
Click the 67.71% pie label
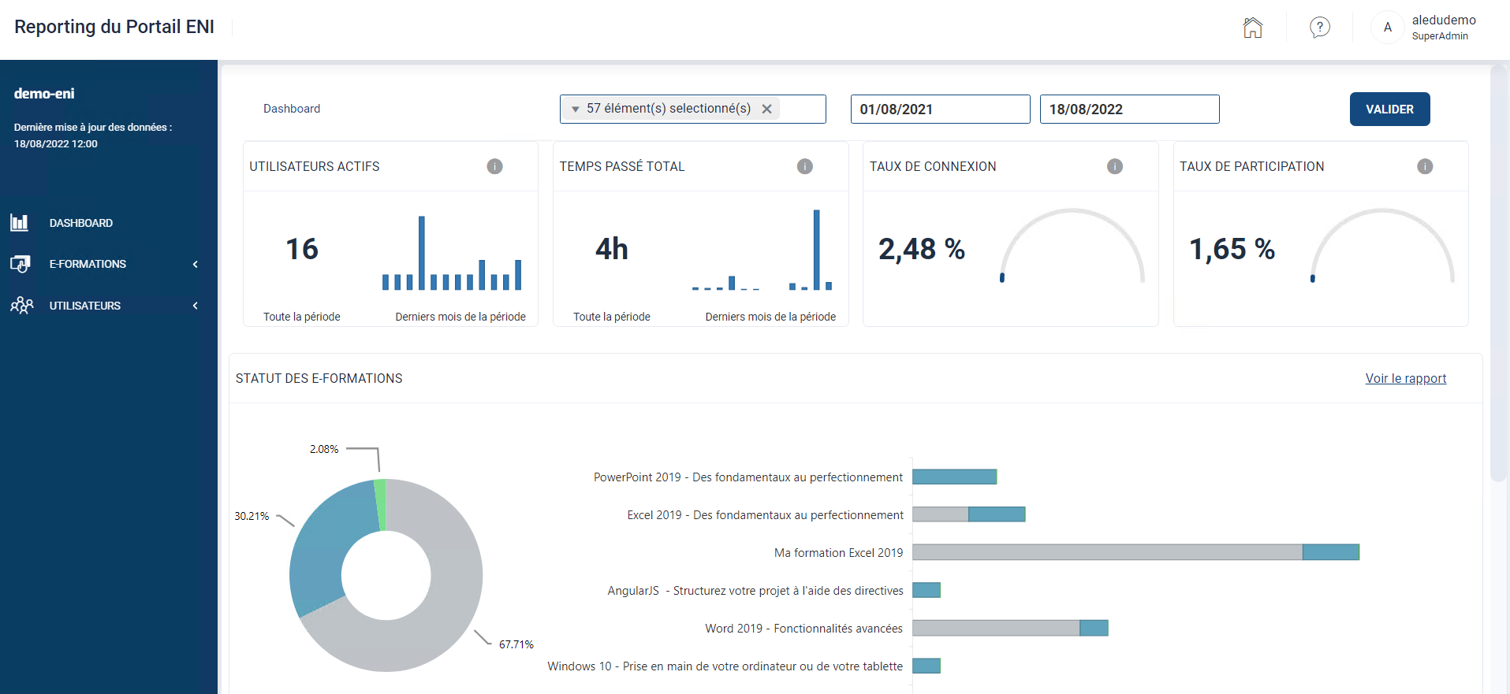516,644
